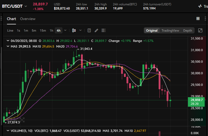Screen dimensions: 208x136
Task: Click the USD price $28,872.40
Action: click(62, 9)
